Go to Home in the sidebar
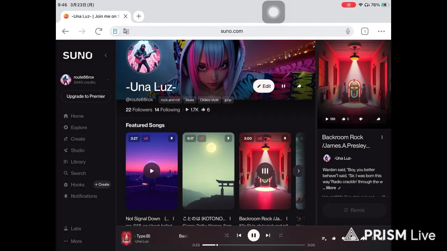The image size is (447, 251). (x=74, y=116)
